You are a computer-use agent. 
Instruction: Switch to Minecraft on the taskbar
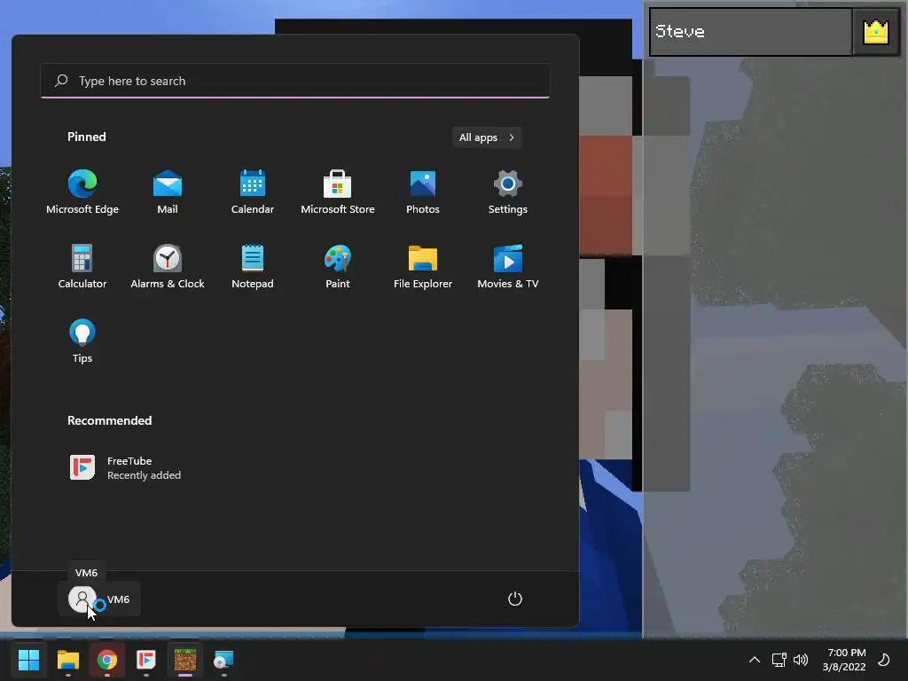pyautogui.click(x=185, y=660)
